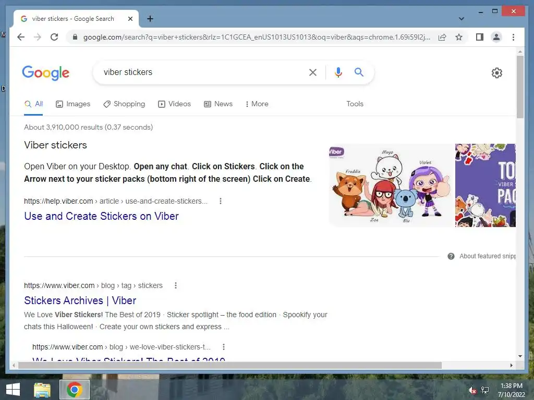The height and width of the screenshot is (400, 534).
Task: Click the Google logo
Action: click(46, 73)
